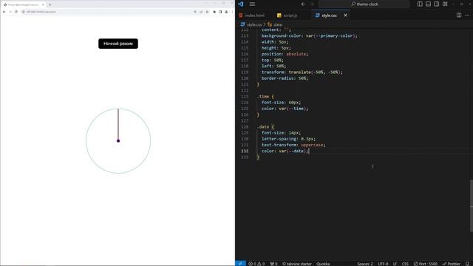Go back using VS Code navigation arrow
This screenshot has height=266, width=473.
pyautogui.click(x=303, y=4)
